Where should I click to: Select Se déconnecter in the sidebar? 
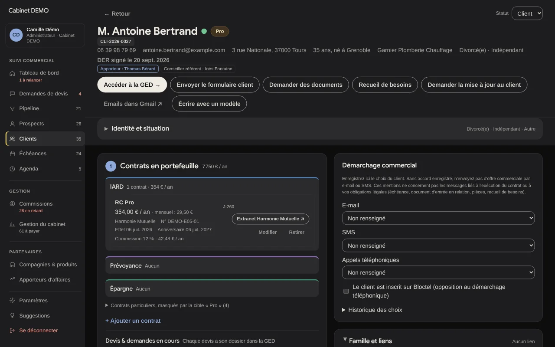(x=45, y=331)
